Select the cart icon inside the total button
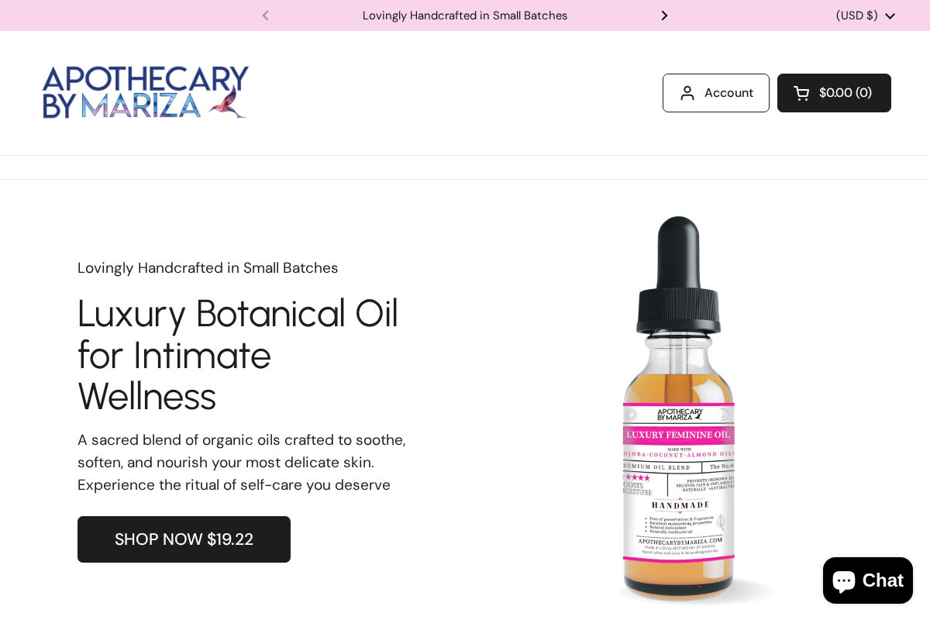 coord(801,92)
